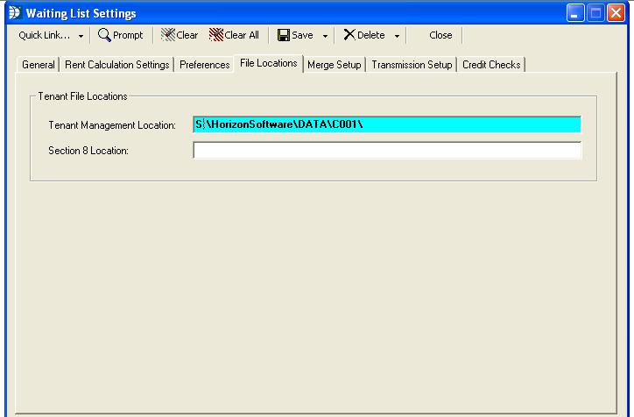Click the Clear All toolbar icon
The image size is (634, 417).
pos(216,35)
